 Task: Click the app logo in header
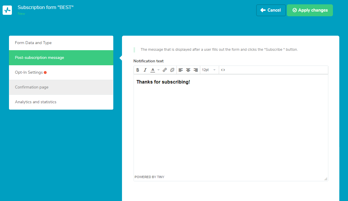pyautogui.click(x=7, y=10)
